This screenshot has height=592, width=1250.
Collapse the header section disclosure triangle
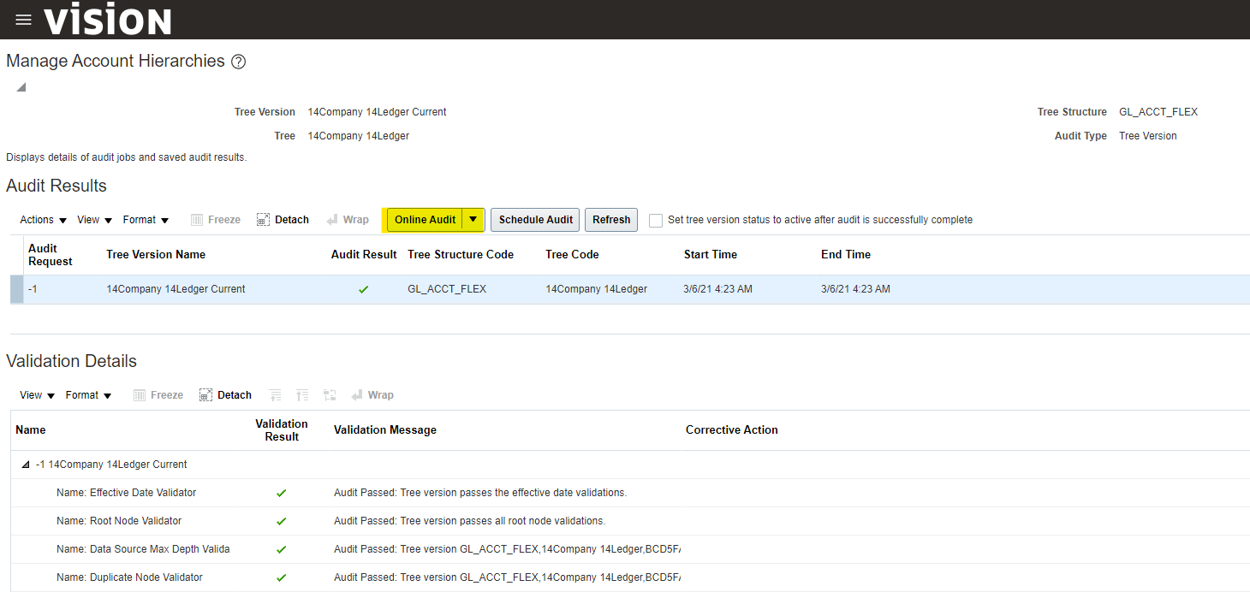21,87
